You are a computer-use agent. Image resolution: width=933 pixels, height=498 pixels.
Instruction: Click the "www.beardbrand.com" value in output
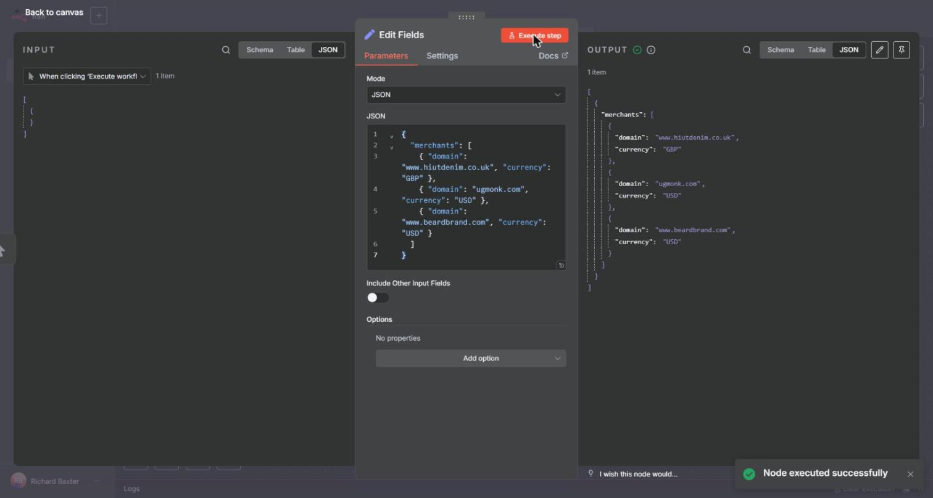tap(693, 230)
